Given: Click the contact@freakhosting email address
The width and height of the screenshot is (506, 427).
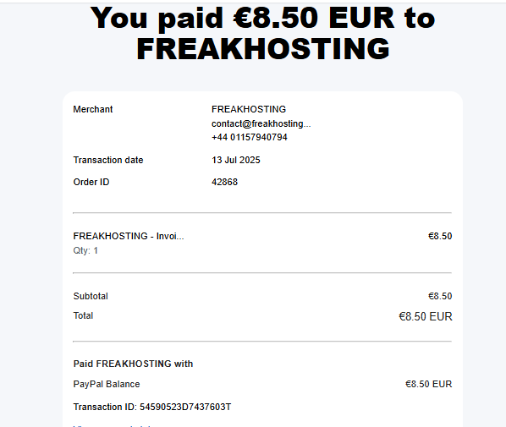Looking at the screenshot, I should (x=261, y=123).
